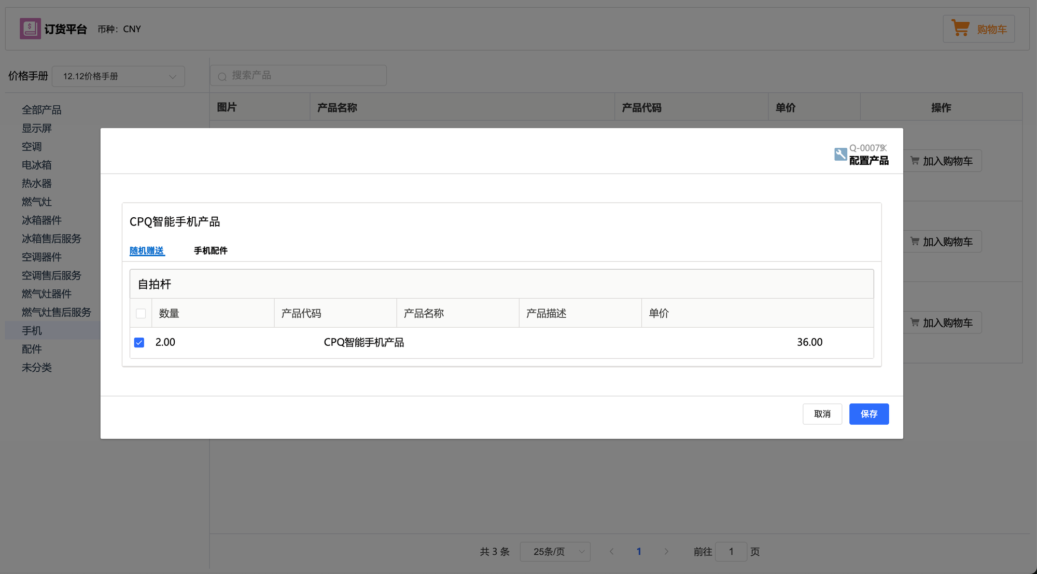Click the first row add-to-cart icon

[915, 161]
